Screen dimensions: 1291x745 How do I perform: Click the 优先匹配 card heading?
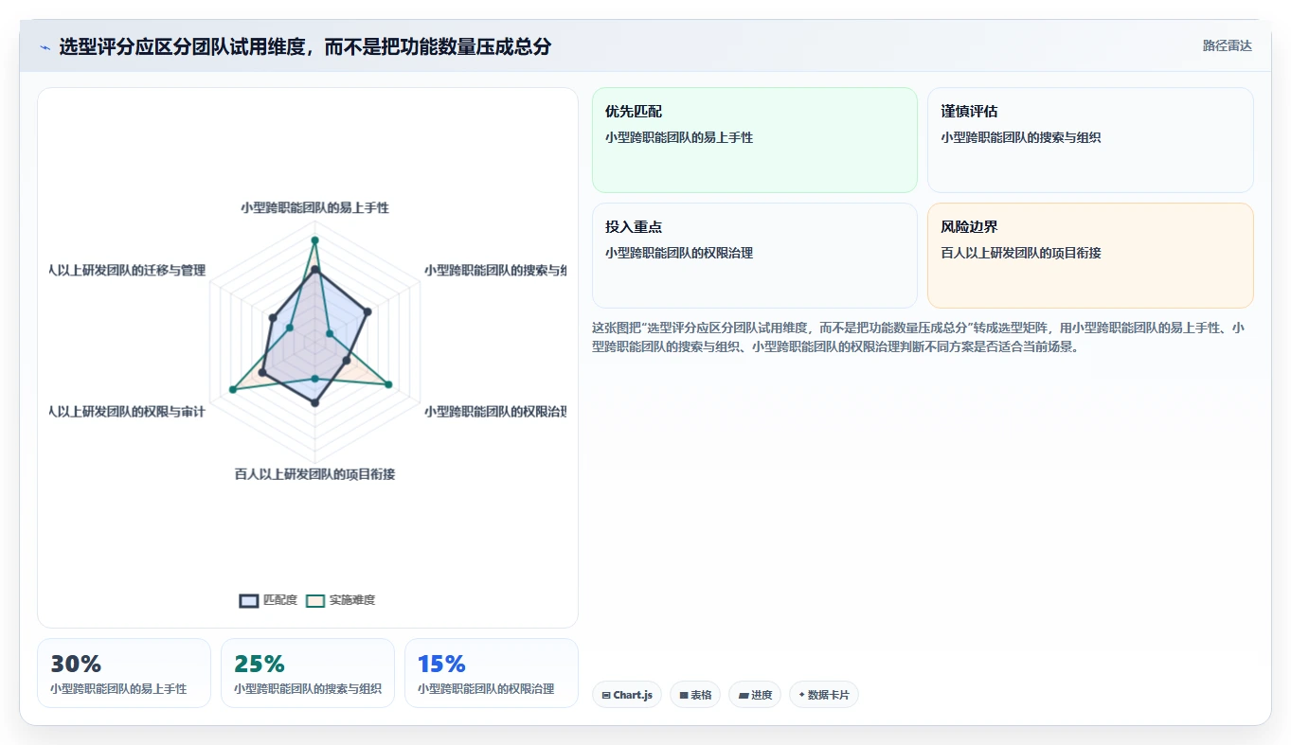pos(634,112)
